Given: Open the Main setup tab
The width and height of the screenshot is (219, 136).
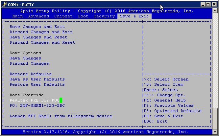Looking at the screenshot, I should click(18, 16).
